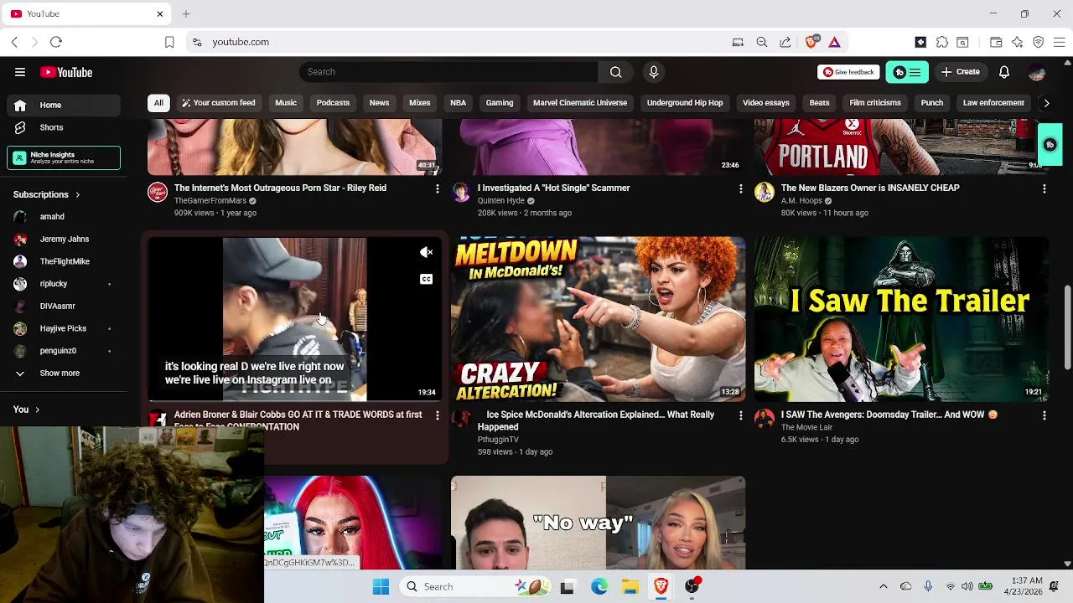Image resolution: width=1073 pixels, height=603 pixels.
Task: Open the I Saw The Trailer thumbnail
Action: pos(901,319)
